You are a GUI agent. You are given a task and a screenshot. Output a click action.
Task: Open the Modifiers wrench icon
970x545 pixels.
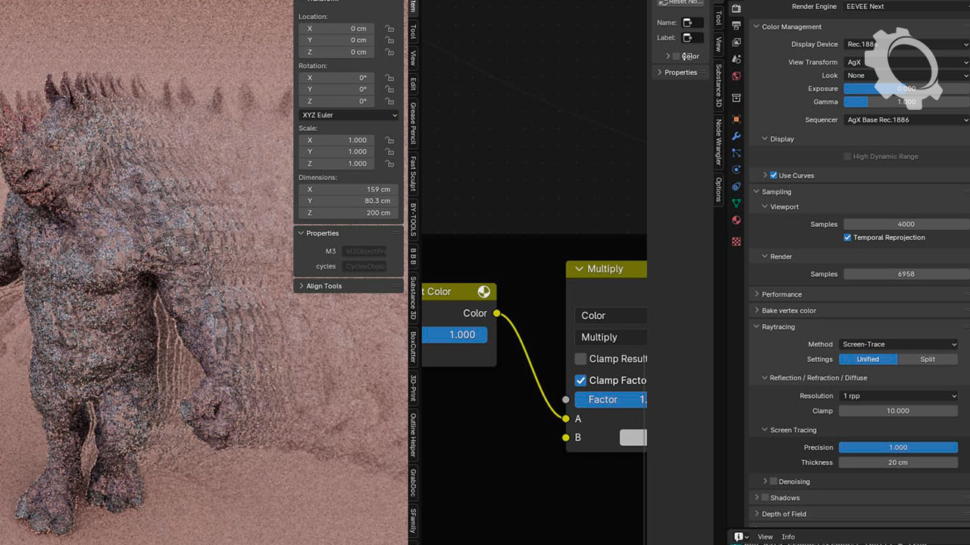[x=736, y=136]
